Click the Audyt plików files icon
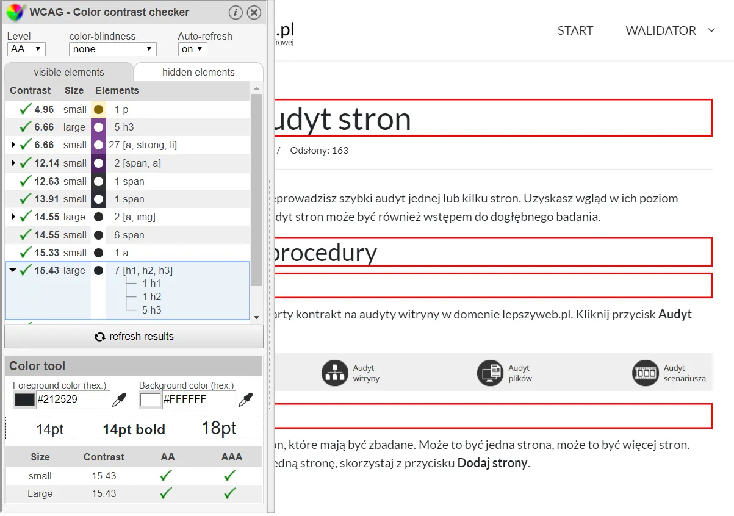 tap(489, 373)
